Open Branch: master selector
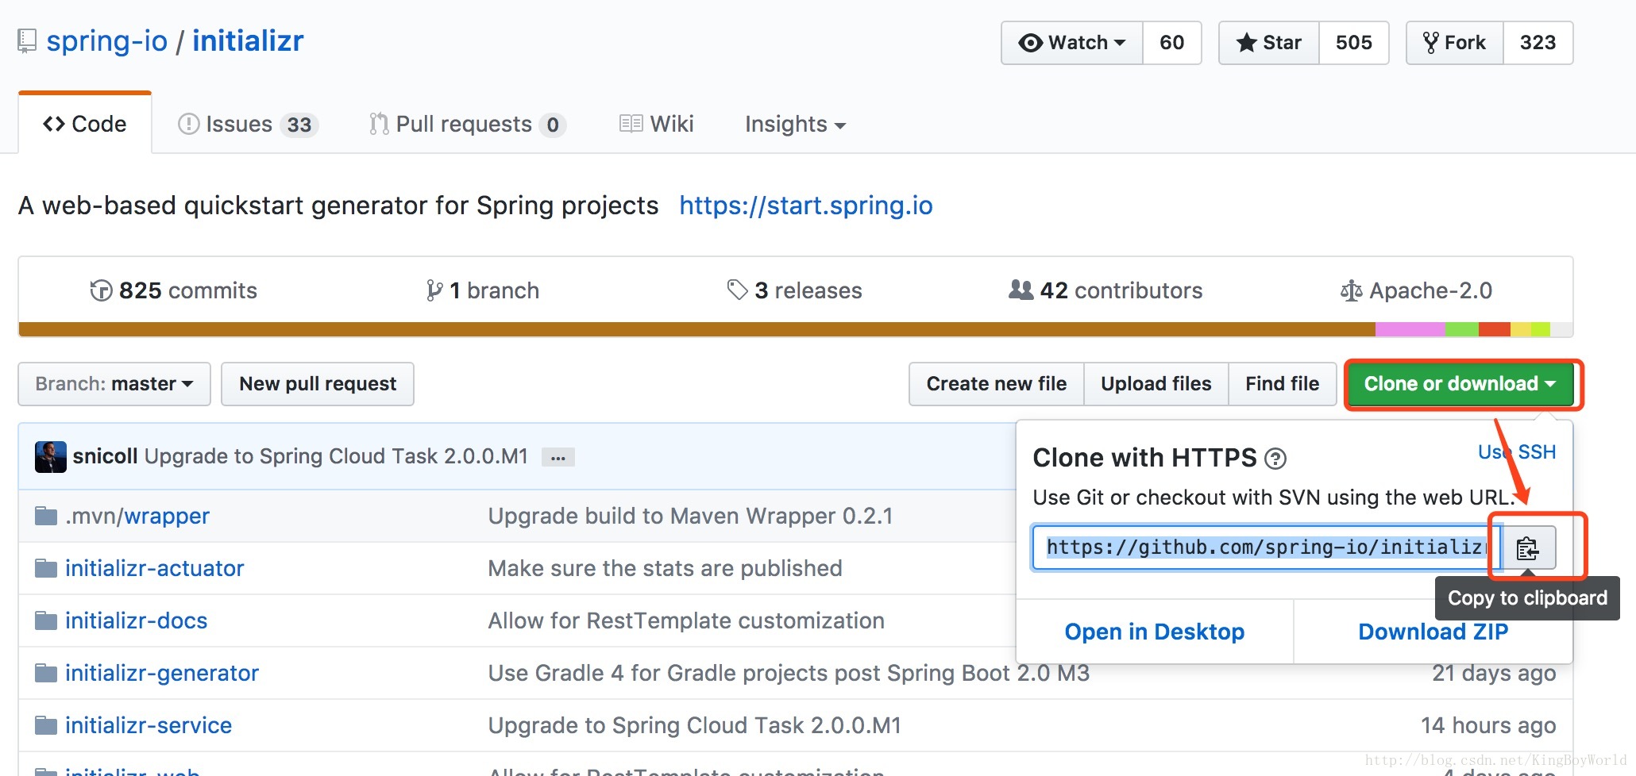 (x=114, y=384)
